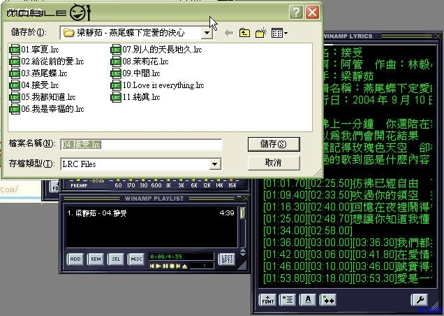The height and width of the screenshot is (316, 444).
Task: Click the converging arrows button in Winamp Lyrics
Action: tap(328, 299)
